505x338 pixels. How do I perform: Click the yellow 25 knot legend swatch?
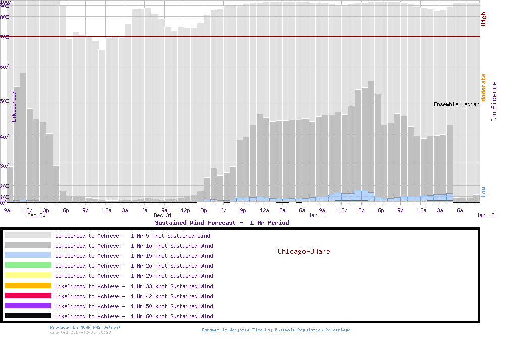pyautogui.click(x=28, y=275)
